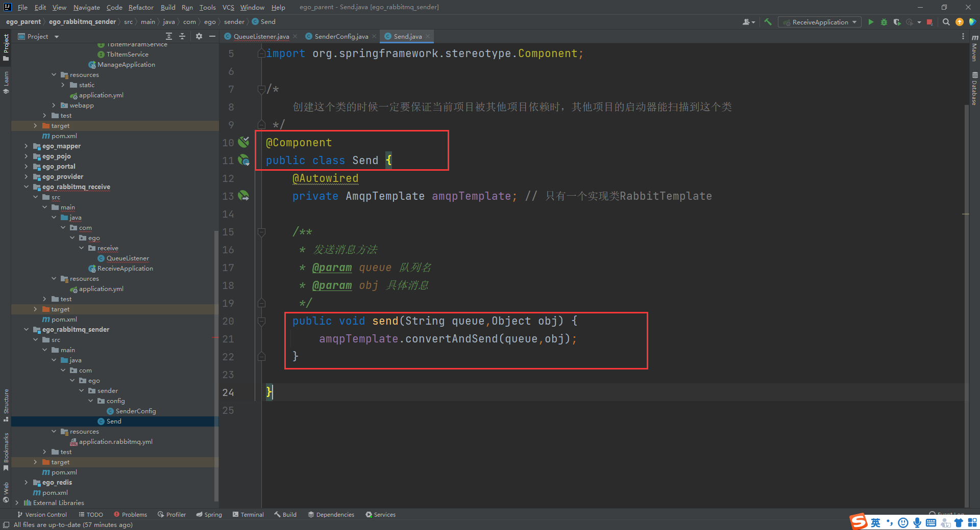Collapse all nodes in Project panel
Screen dimensions: 980x530
point(182,36)
